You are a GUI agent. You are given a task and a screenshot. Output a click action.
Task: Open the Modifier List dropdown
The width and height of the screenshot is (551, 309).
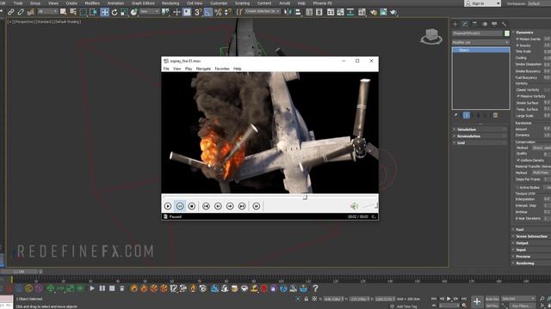click(480, 42)
